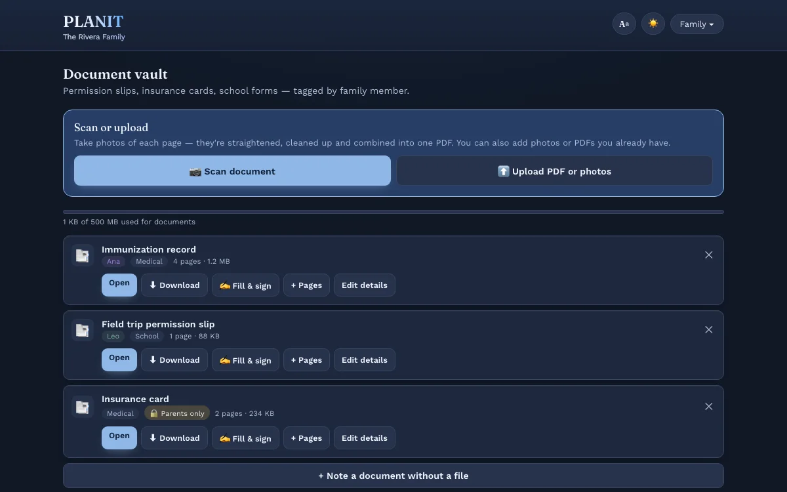Screen dimensions: 787x492
Task: Download the Insurance card
Action: (174, 438)
